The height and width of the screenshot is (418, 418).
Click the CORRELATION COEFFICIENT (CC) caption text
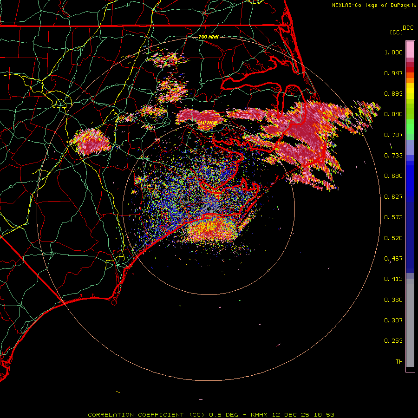click(146, 415)
